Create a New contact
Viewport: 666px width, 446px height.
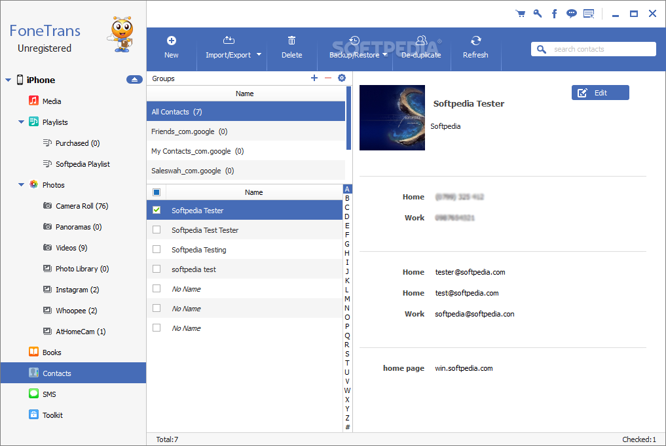click(172, 48)
